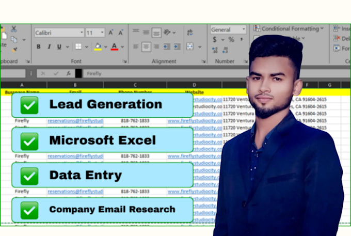The height and width of the screenshot is (236, 351).
Task: Click the Decrease Decimal icon
Action: [x=225, y=50]
